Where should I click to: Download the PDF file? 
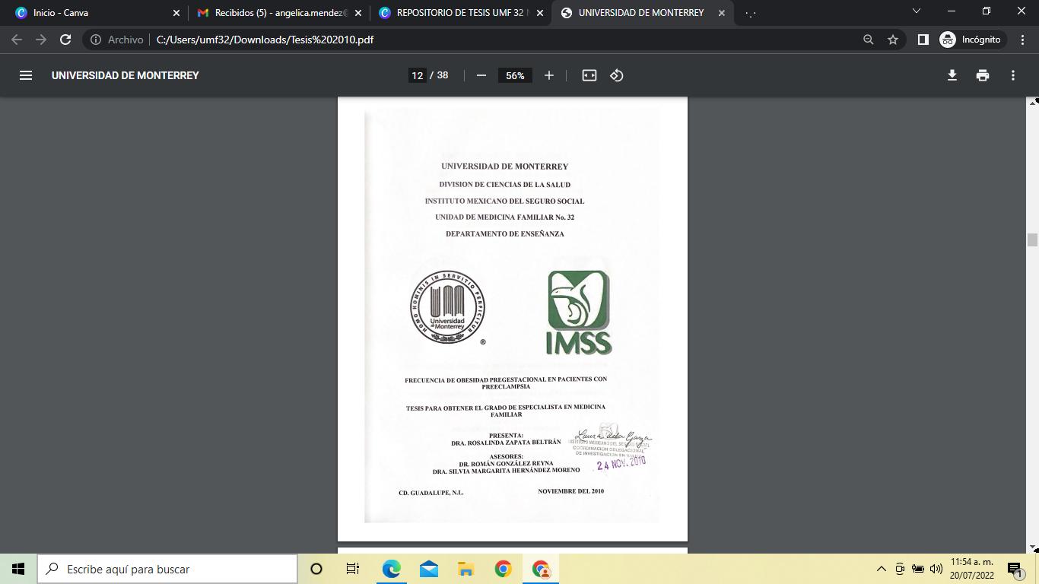[952, 75]
